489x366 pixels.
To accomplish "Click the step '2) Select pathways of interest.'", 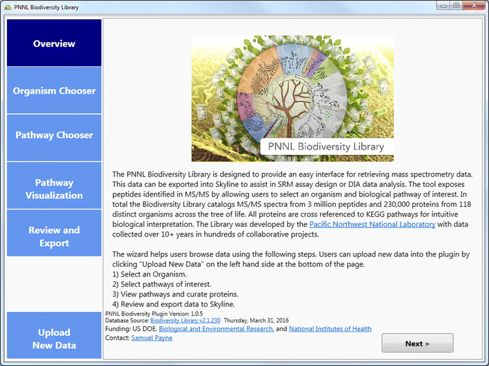I will [162, 284].
